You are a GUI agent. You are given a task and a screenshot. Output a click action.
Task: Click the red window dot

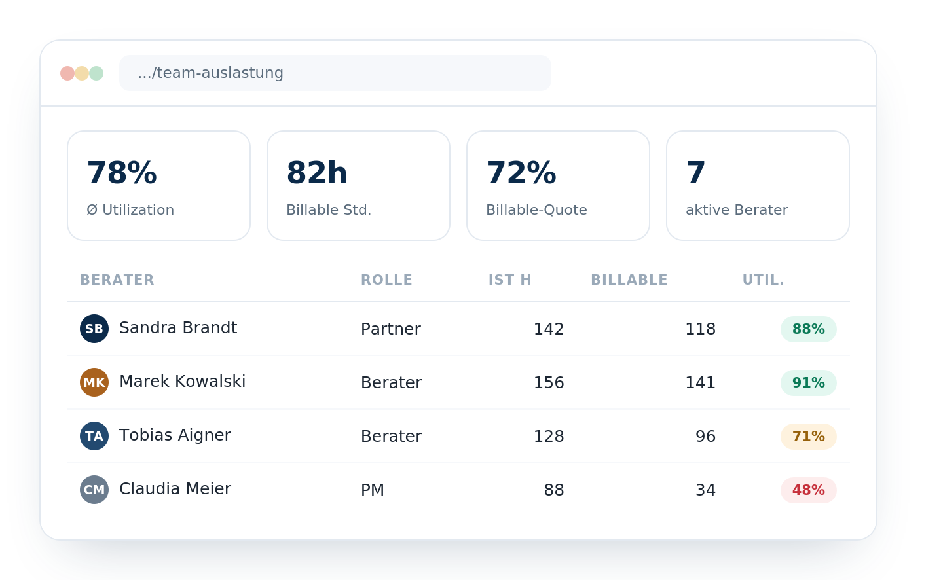point(67,73)
